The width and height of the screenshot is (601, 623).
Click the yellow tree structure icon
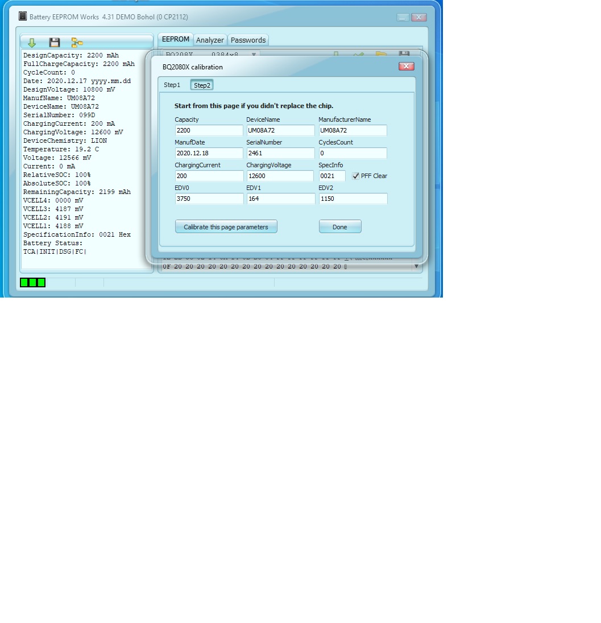coord(77,43)
